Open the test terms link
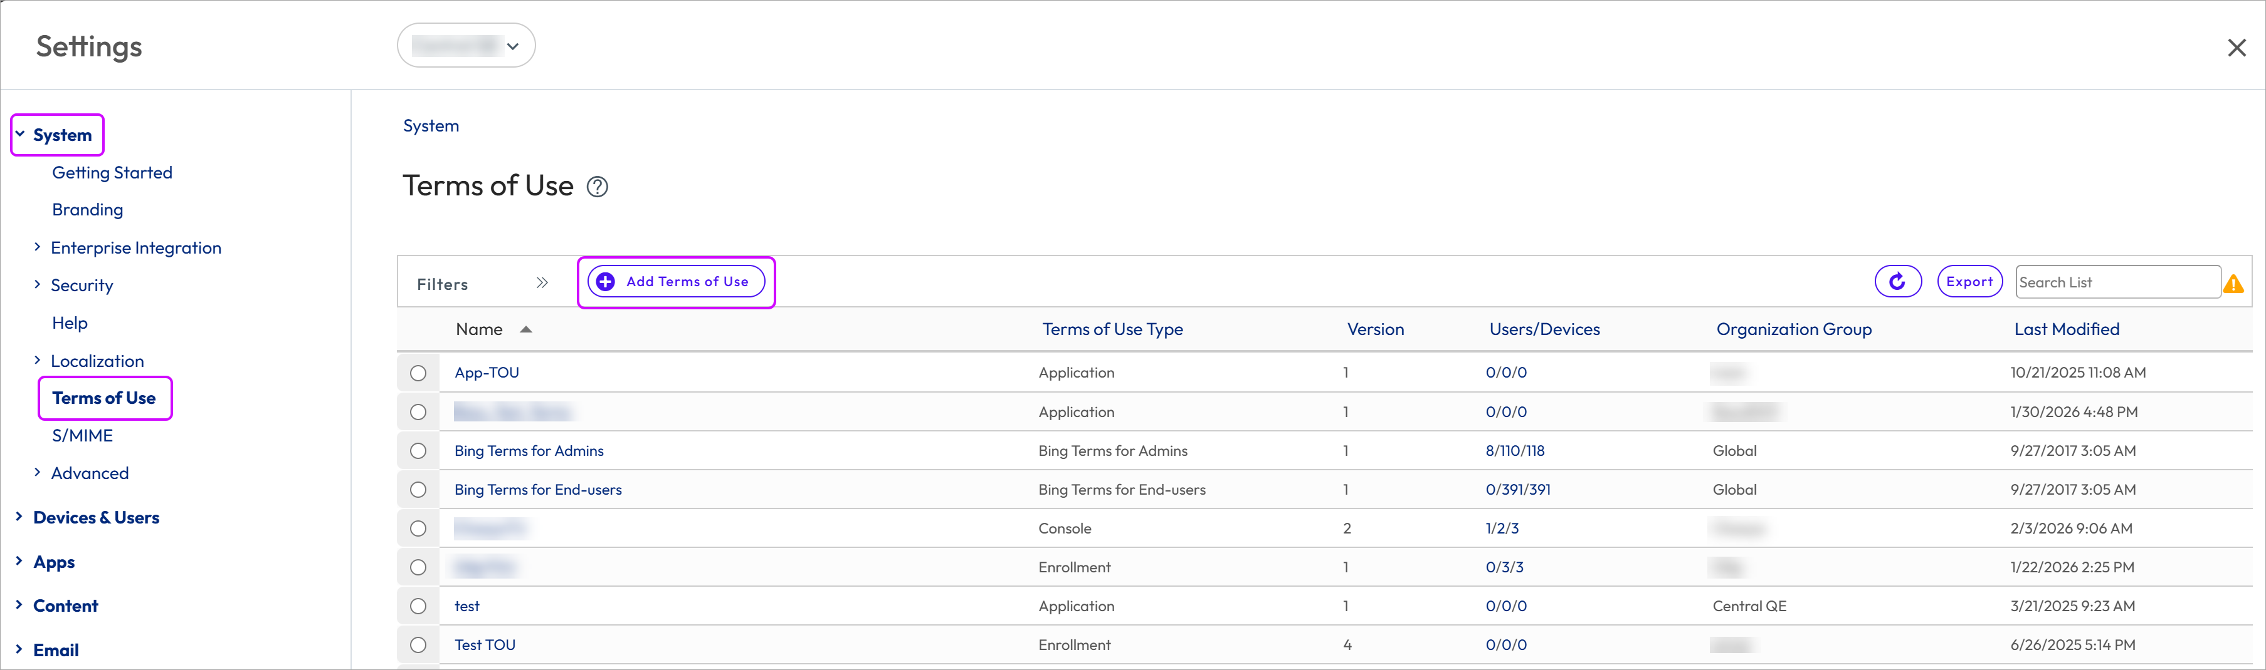Screen dimensions: 2266x670 [x=466, y=606]
